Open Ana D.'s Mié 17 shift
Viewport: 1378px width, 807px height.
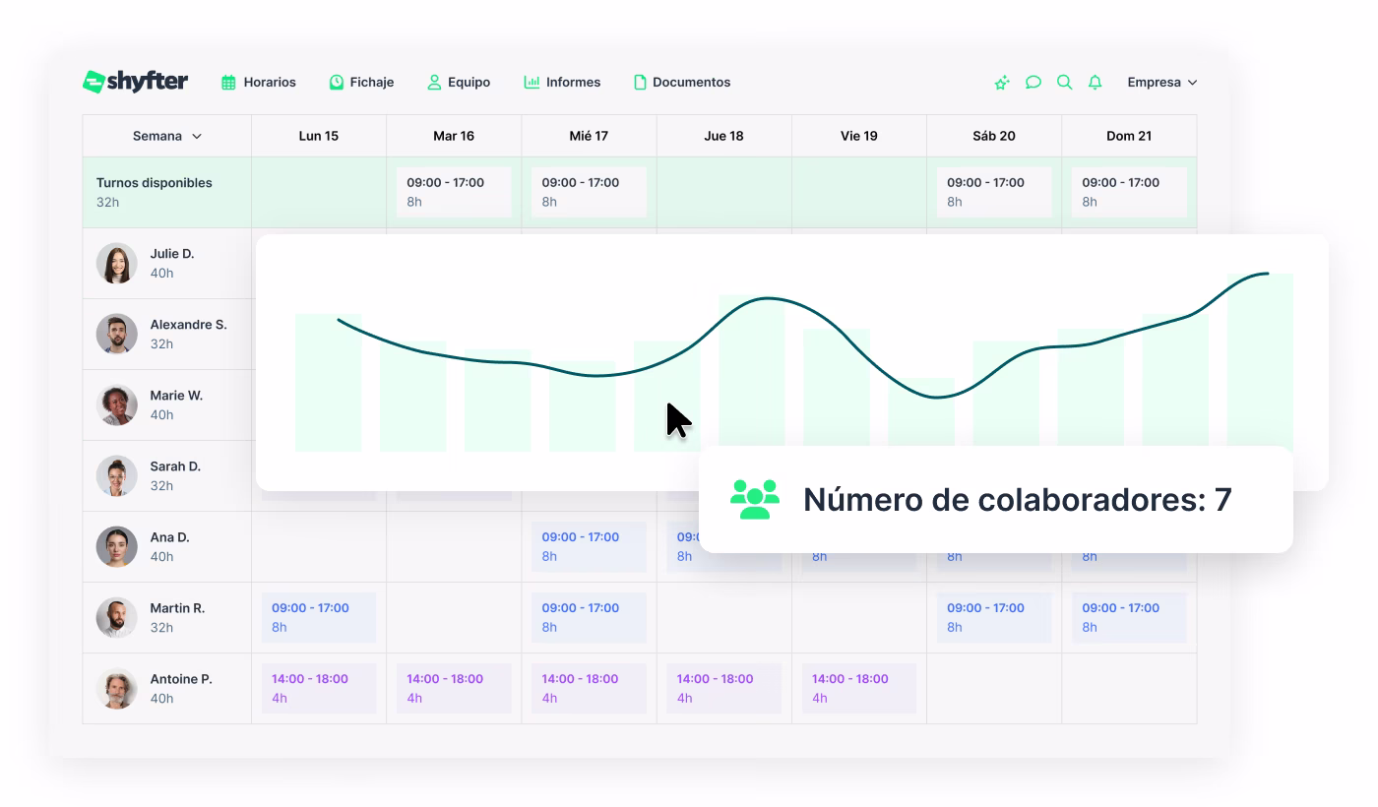589,547
